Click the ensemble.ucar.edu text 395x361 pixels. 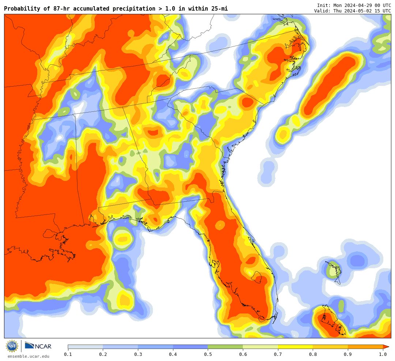point(29,356)
